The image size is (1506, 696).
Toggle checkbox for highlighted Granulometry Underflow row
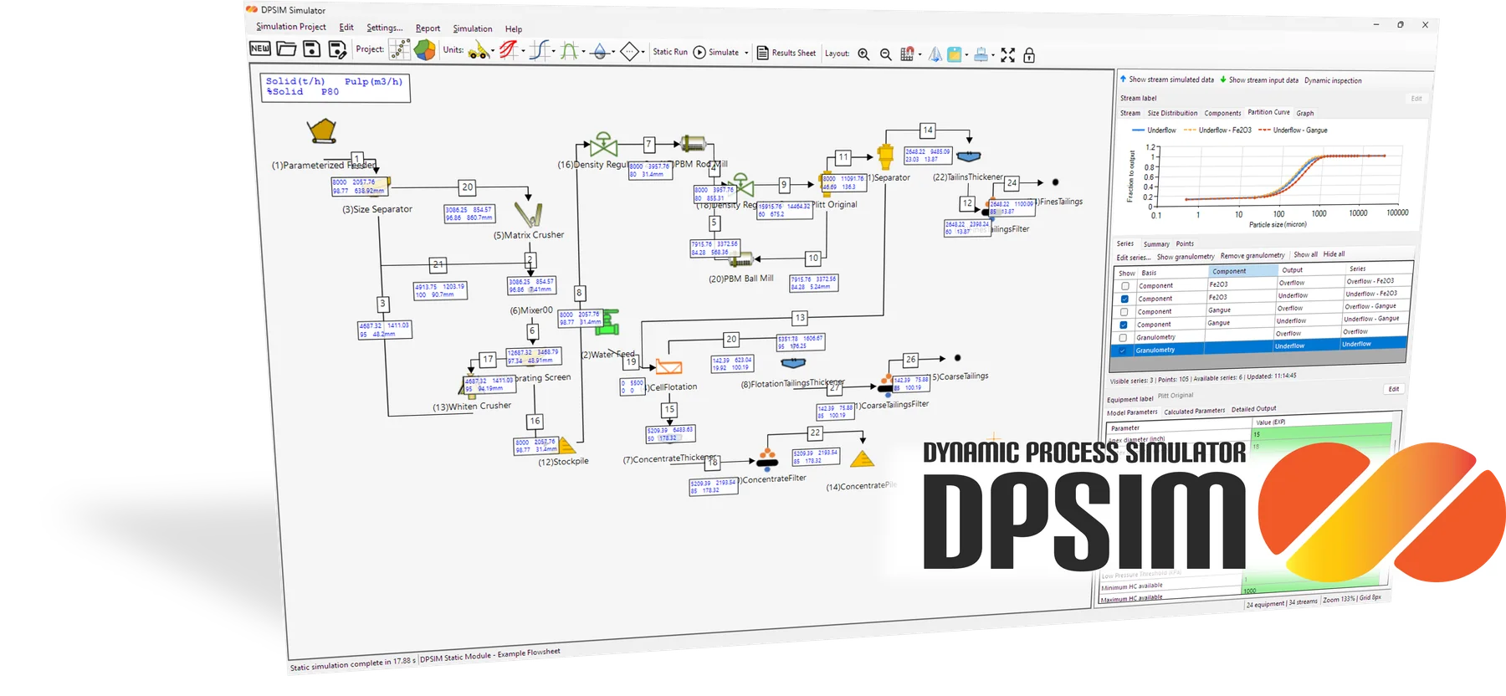click(x=1122, y=351)
